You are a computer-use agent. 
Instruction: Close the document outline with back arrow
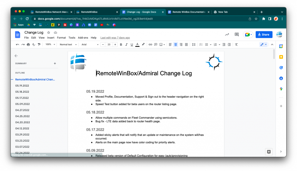(x=16, y=56)
